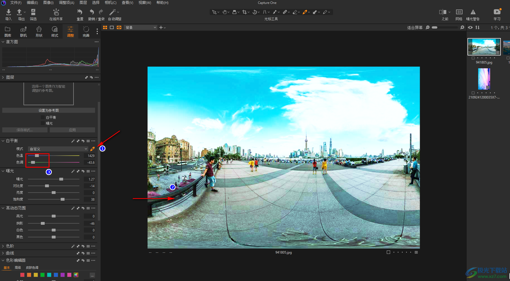This screenshot has width=510, height=281.
Task: Tick the selection box under 941805.jpg thumbnail
Action: [x=473, y=58]
